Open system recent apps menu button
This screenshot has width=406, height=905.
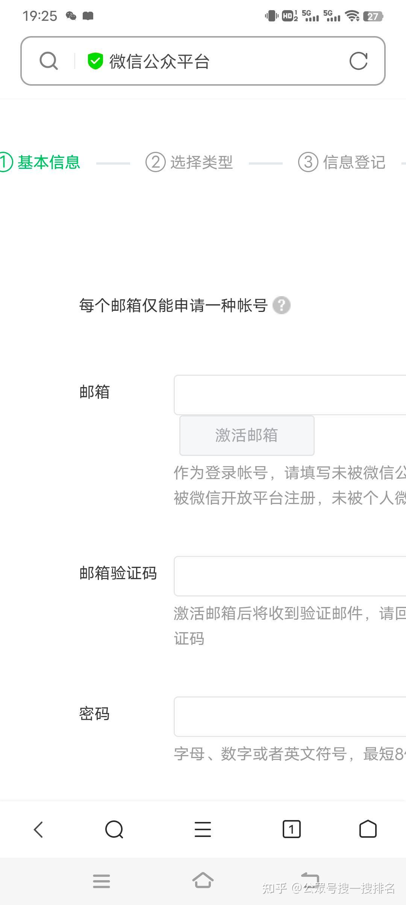[x=101, y=881]
